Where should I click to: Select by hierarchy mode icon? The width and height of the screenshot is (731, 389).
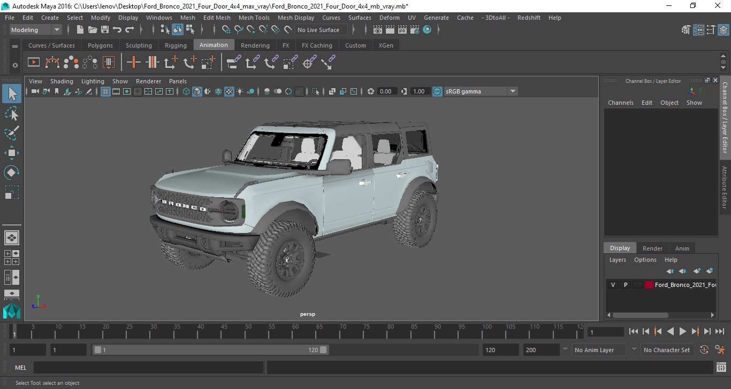tap(165, 30)
